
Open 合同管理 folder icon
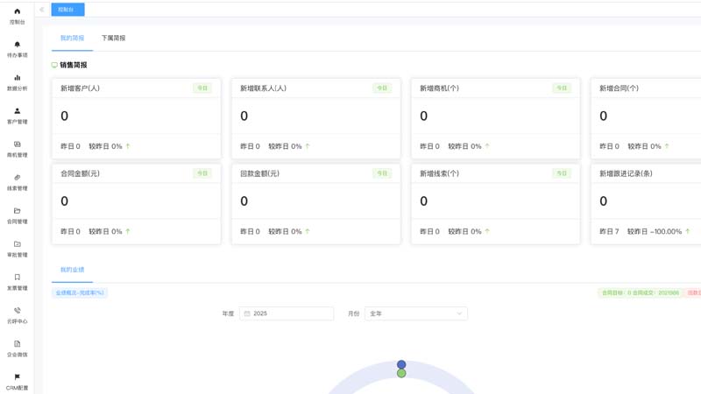17,211
